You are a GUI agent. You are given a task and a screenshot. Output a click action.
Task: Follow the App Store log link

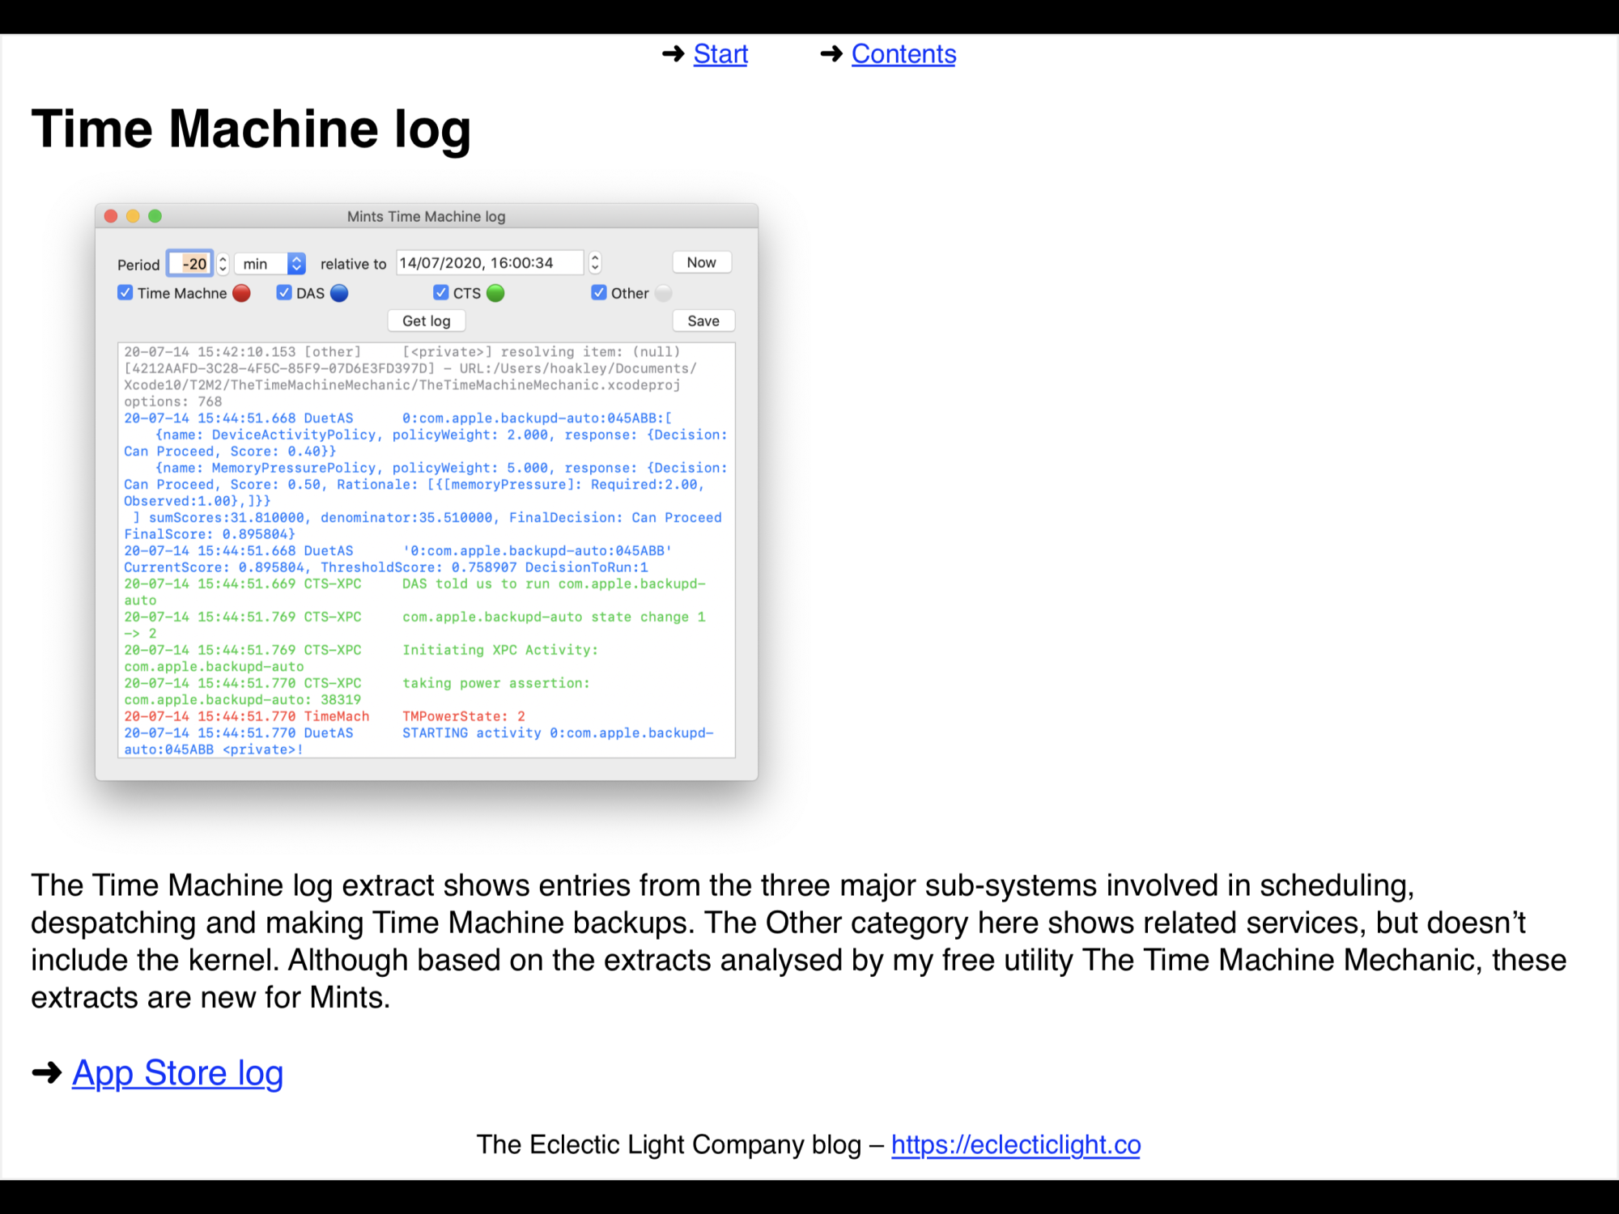177,1073
